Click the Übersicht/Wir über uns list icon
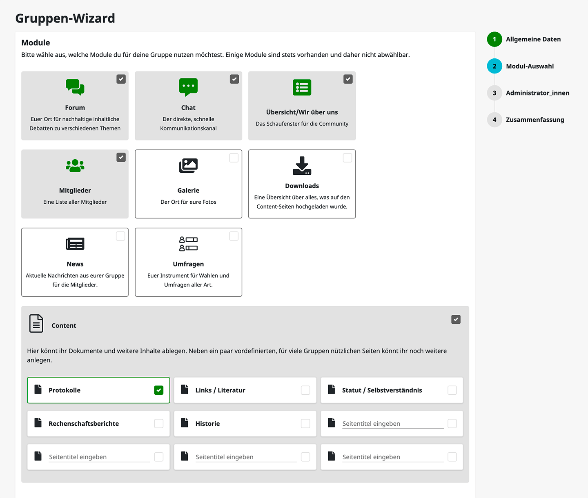This screenshot has width=588, height=498. coord(302,87)
